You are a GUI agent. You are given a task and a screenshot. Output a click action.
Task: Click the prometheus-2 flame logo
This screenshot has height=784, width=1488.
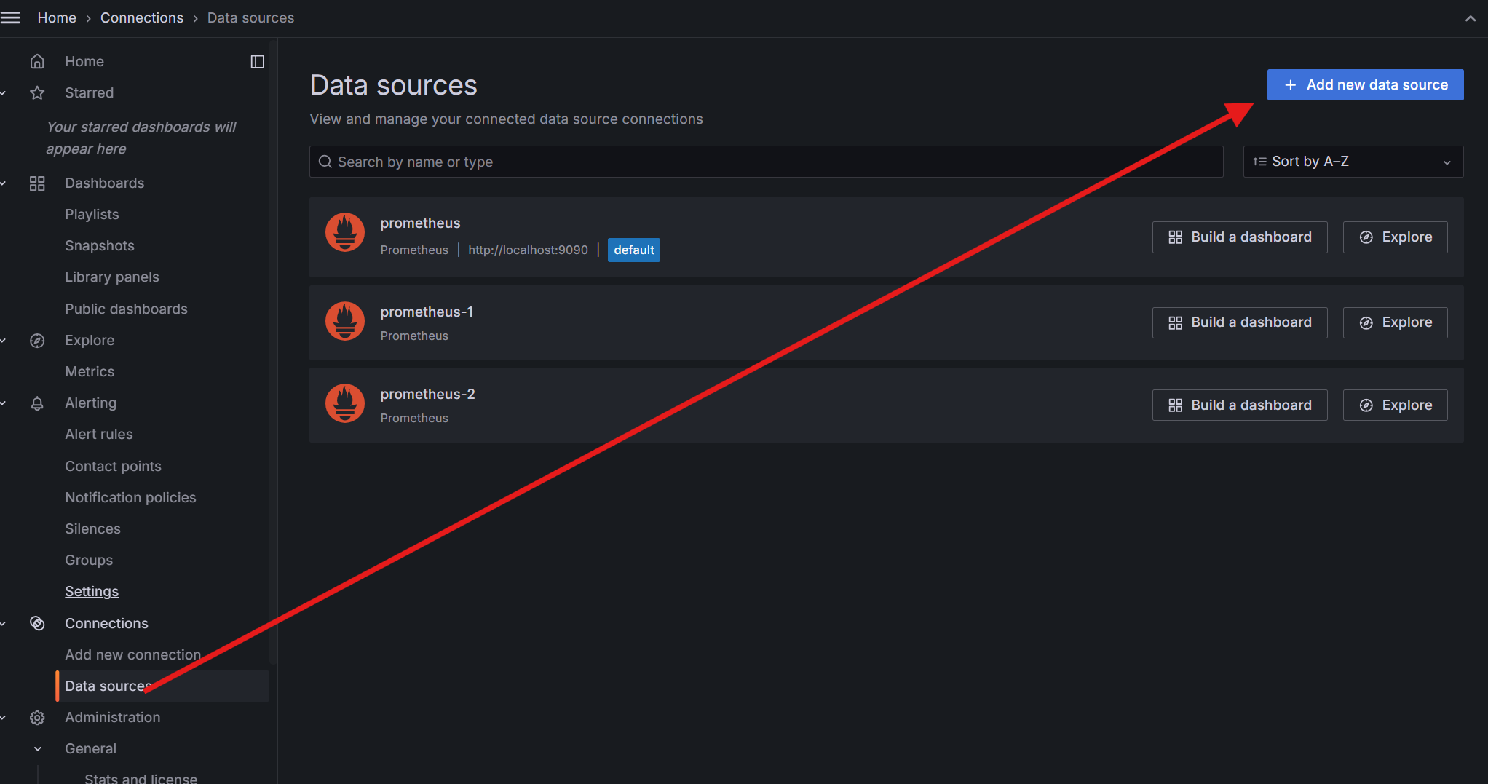coord(345,403)
